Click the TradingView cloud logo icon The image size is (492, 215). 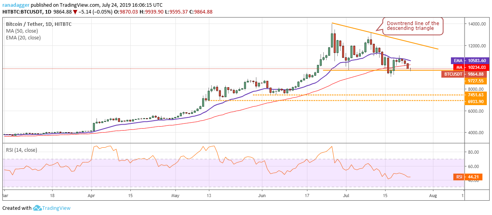38,208
